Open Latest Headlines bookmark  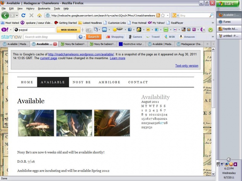pos(90,23)
